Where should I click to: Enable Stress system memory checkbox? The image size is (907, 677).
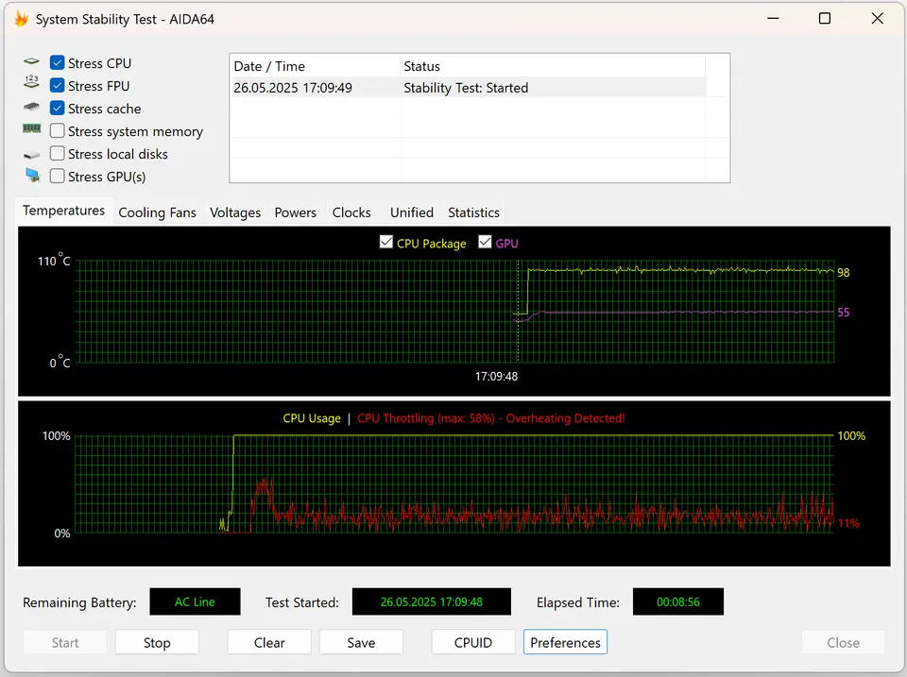[x=57, y=130]
